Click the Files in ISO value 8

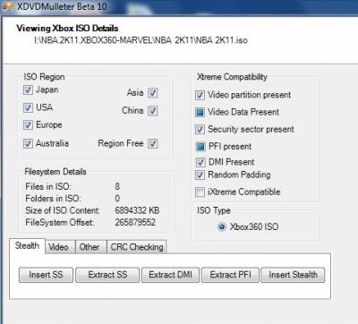click(117, 186)
